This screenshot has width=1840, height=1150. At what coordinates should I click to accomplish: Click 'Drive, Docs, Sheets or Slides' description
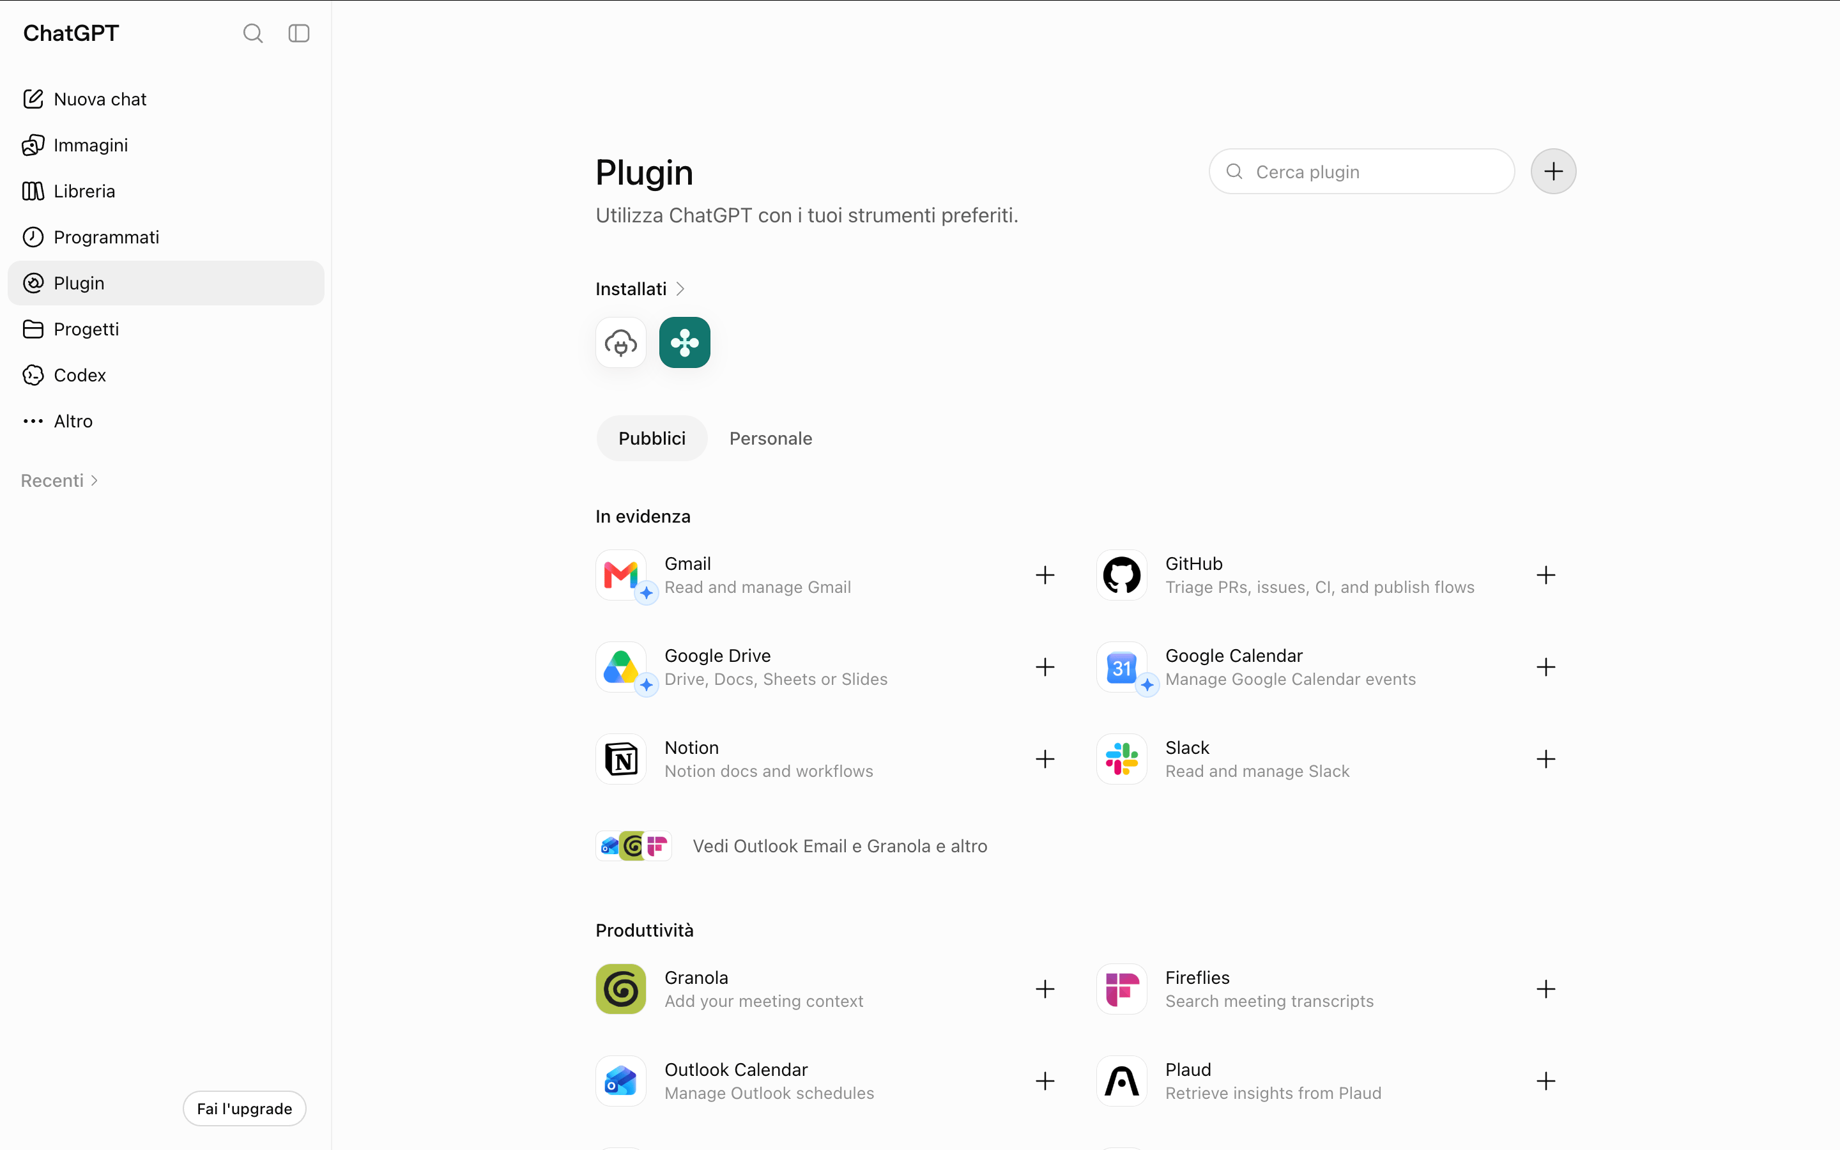coord(776,679)
